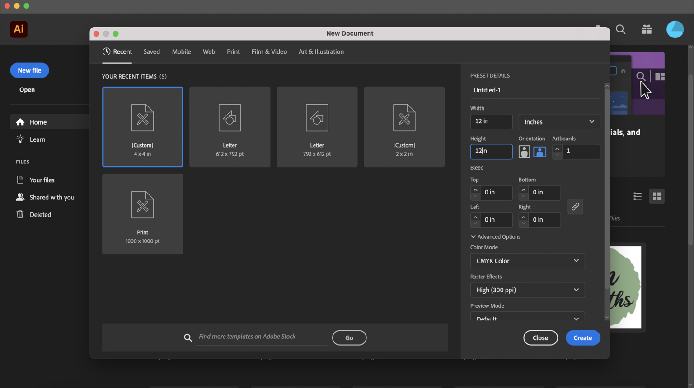Screen dimensions: 694x388
Task: Select Learn in the sidebar
Action: pyautogui.click(x=37, y=139)
